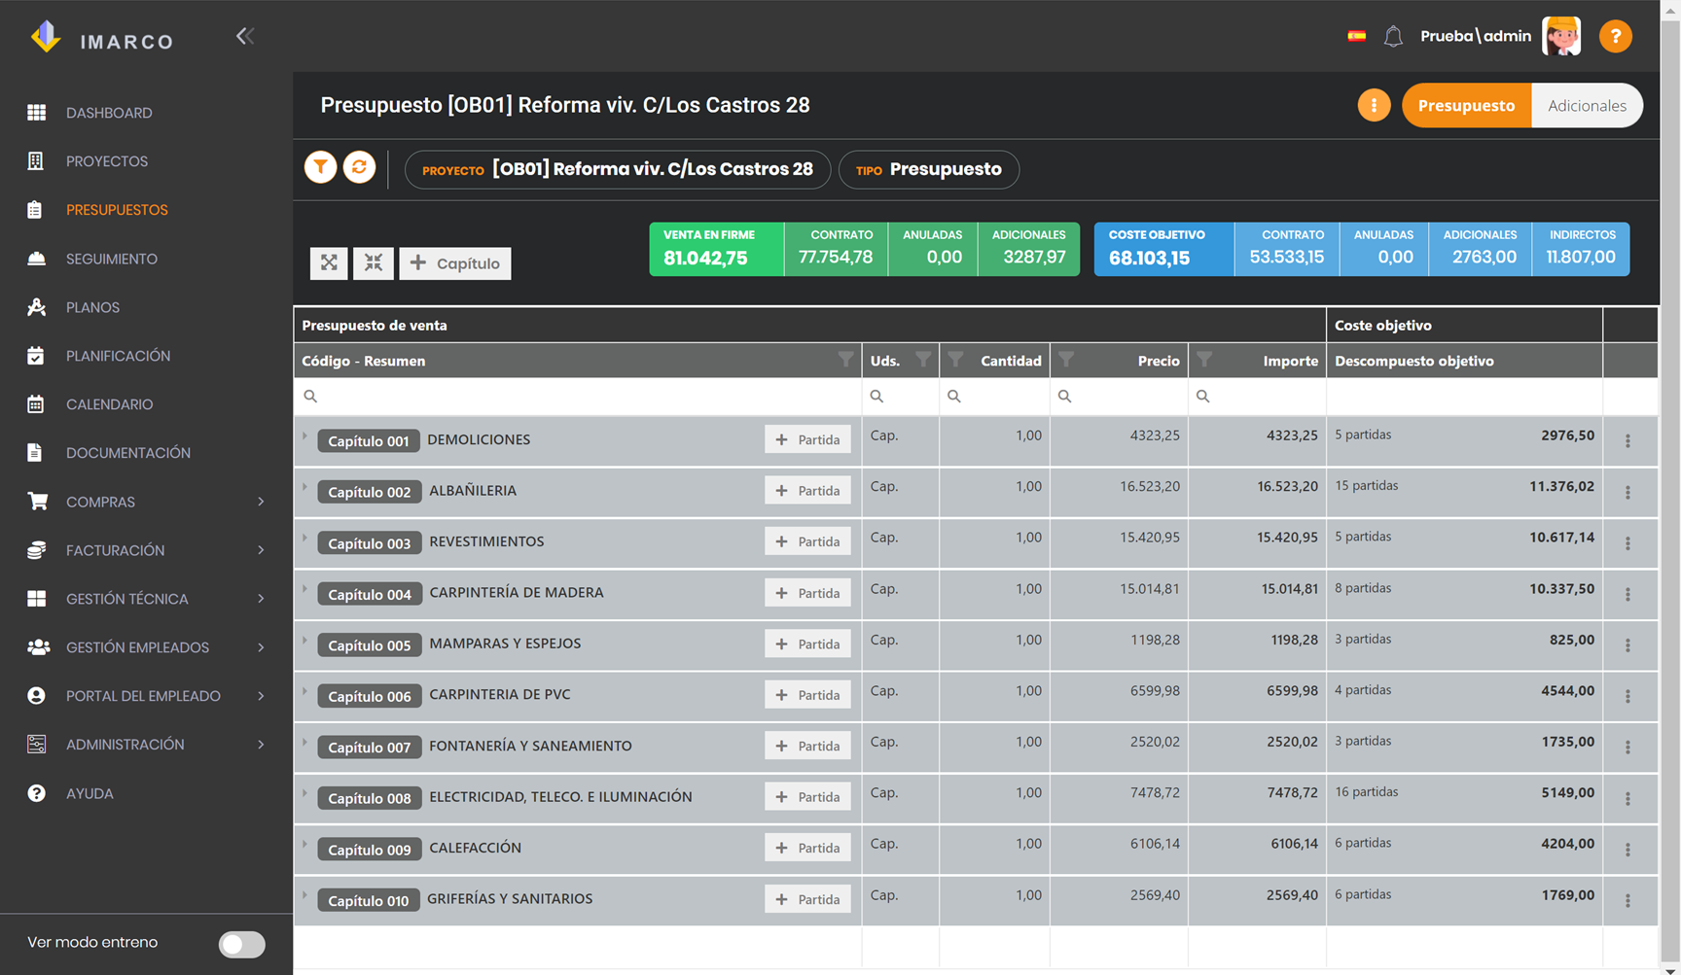Expand the Facturación sidebar submenu
This screenshot has height=975, width=1681.
261,550
